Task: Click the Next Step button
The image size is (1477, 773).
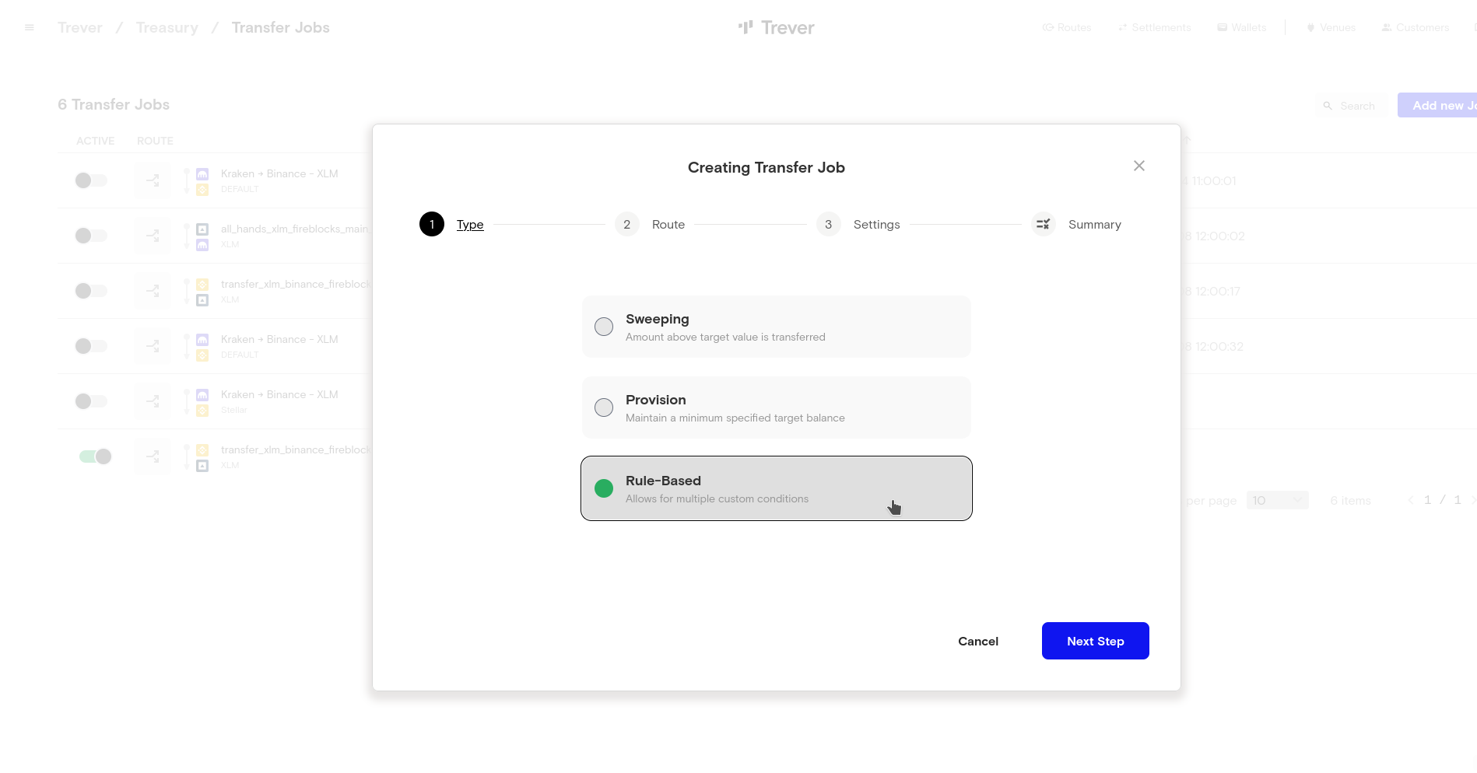Action: (1095, 641)
